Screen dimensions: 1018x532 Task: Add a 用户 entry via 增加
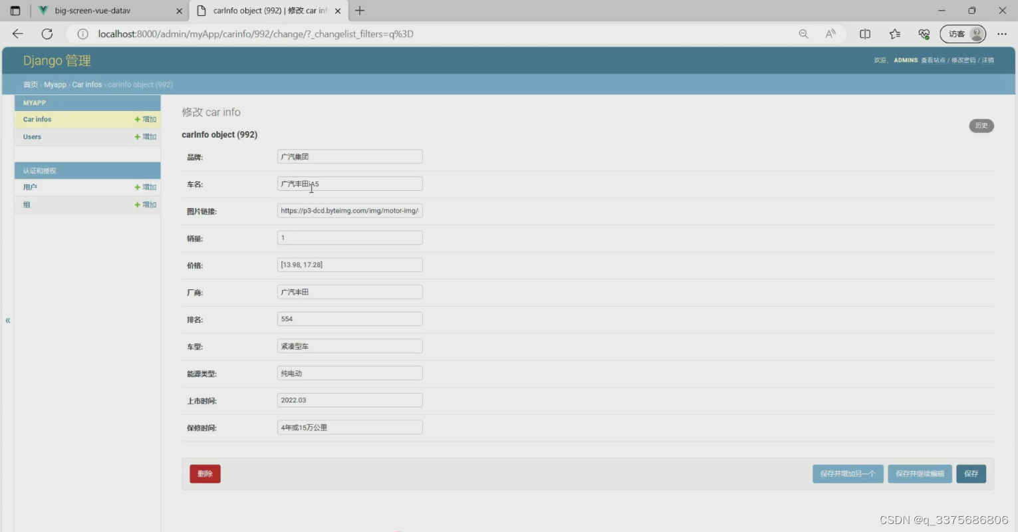[146, 188]
